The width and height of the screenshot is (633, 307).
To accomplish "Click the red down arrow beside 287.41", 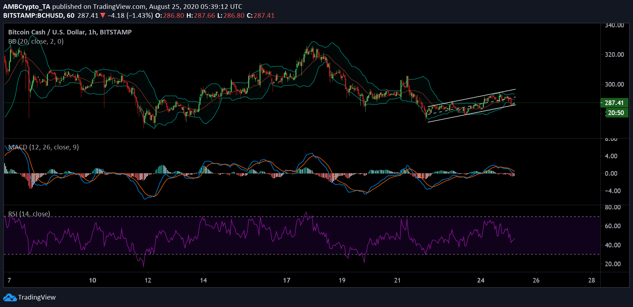I will pyautogui.click(x=103, y=16).
